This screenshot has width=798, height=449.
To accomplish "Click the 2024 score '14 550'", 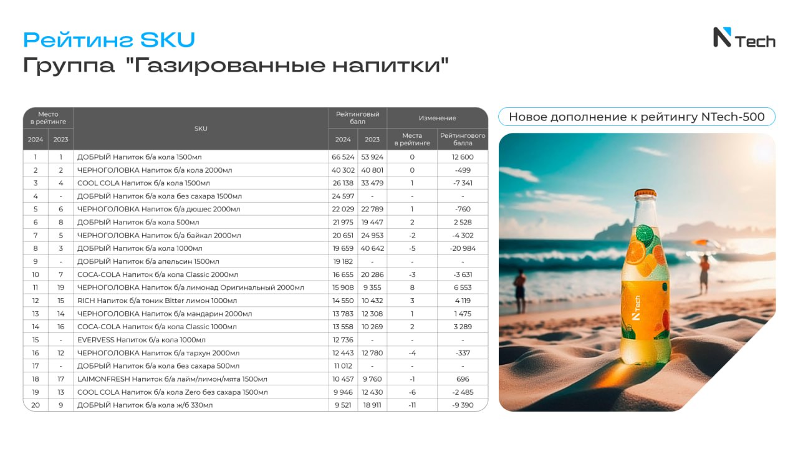I will click(343, 301).
